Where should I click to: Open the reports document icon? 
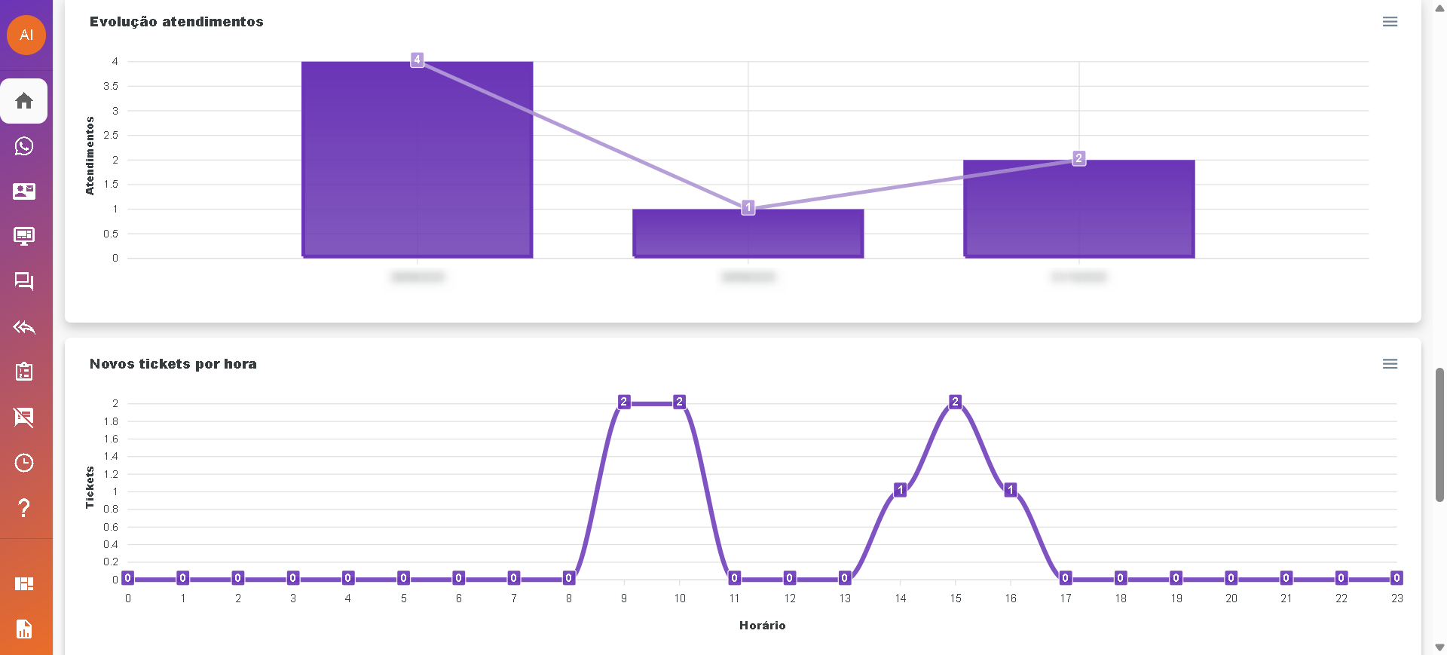pos(24,629)
